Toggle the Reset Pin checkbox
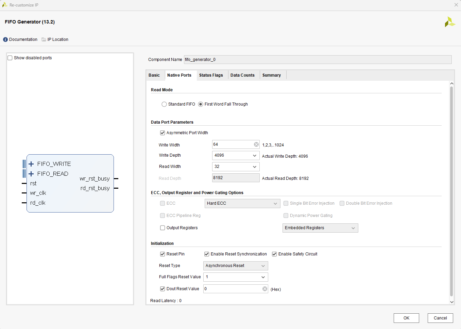Image resolution: width=461 pixels, height=329 pixels. [x=163, y=254]
